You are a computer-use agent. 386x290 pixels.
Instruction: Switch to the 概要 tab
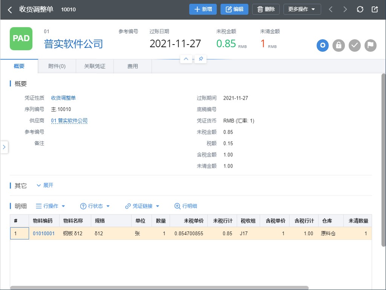pos(19,66)
